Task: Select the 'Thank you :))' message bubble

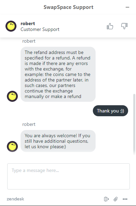Action: coord(110,111)
